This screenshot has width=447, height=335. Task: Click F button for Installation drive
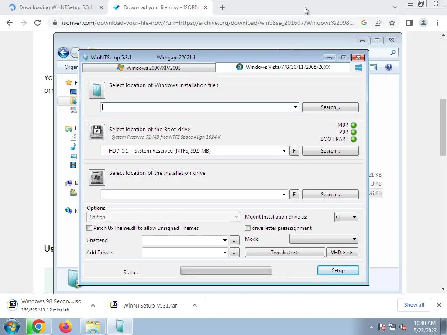(x=294, y=194)
